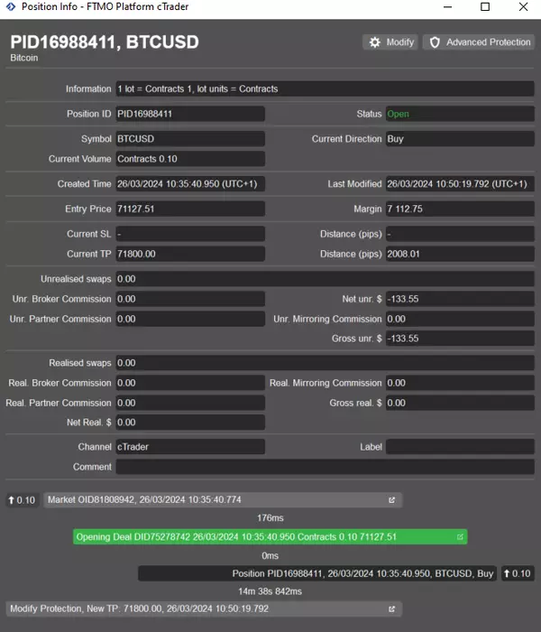Click the Position ID field PID16988411

click(190, 114)
